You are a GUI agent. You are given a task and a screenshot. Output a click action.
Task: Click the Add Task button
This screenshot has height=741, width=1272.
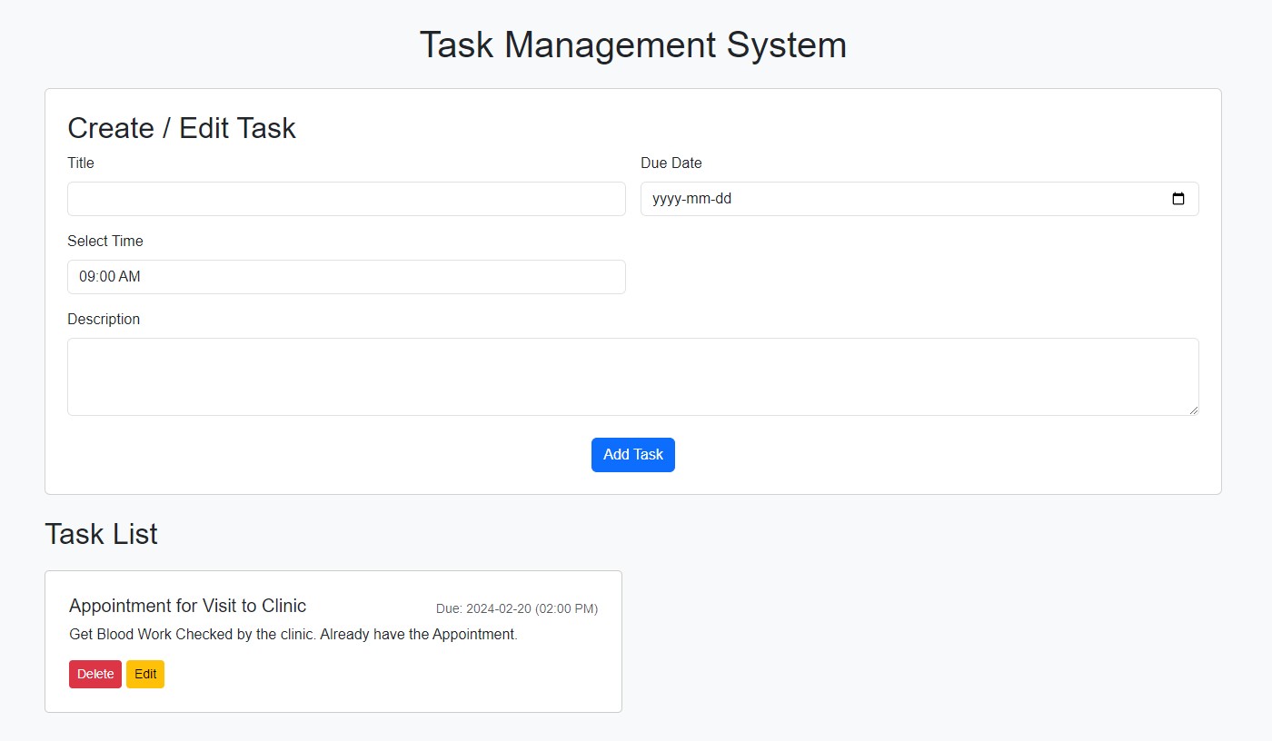632,454
